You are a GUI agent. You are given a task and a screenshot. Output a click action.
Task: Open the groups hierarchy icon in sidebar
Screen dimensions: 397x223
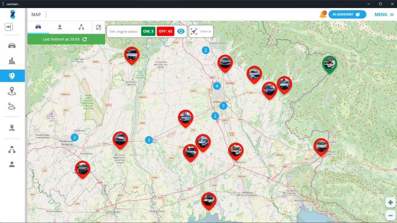point(12,149)
